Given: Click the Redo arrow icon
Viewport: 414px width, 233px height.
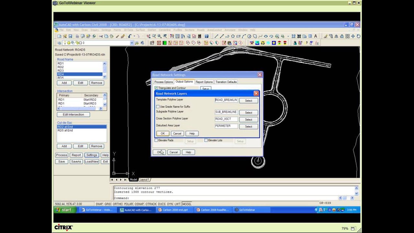Looking at the screenshot, I should (x=138, y=36).
